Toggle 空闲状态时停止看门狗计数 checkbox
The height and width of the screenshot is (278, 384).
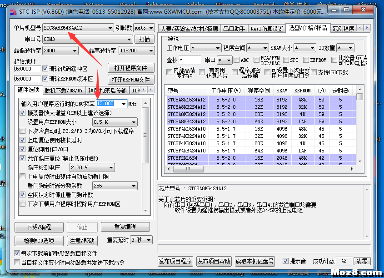[x=23, y=195]
